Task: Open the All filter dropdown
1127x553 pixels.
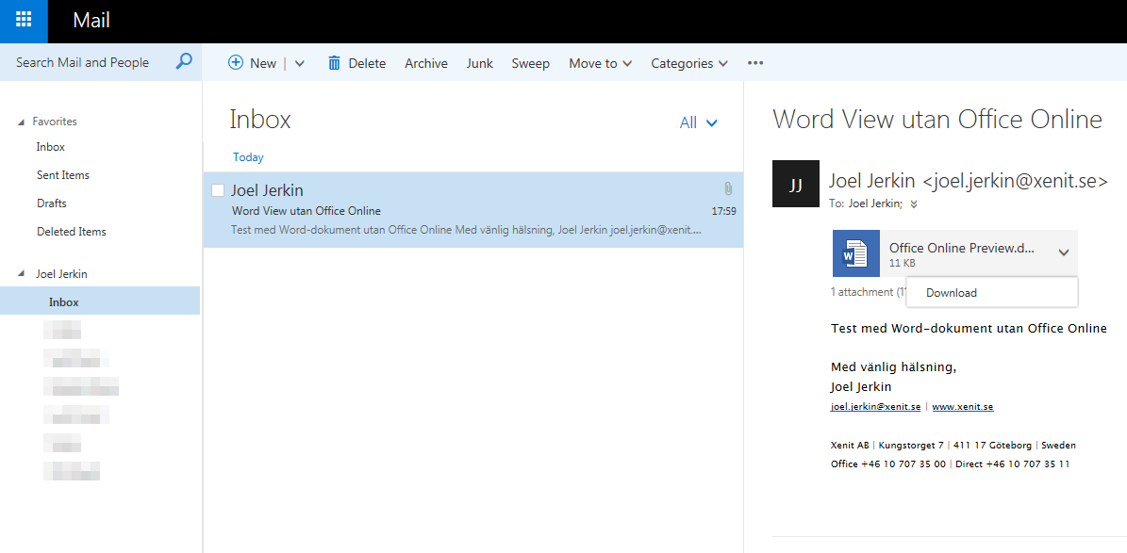Action: point(698,122)
